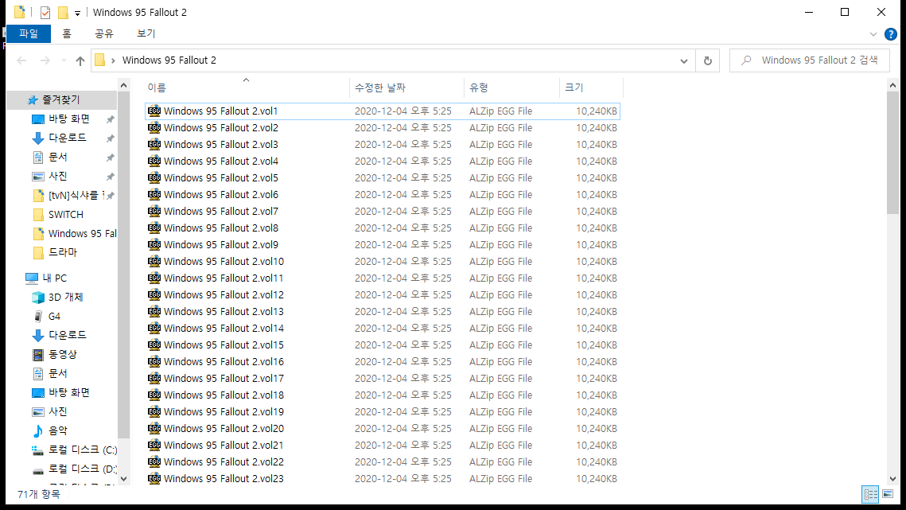Switch to details view in status bar
This screenshot has height=510, width=906.
tap(870, 494)
